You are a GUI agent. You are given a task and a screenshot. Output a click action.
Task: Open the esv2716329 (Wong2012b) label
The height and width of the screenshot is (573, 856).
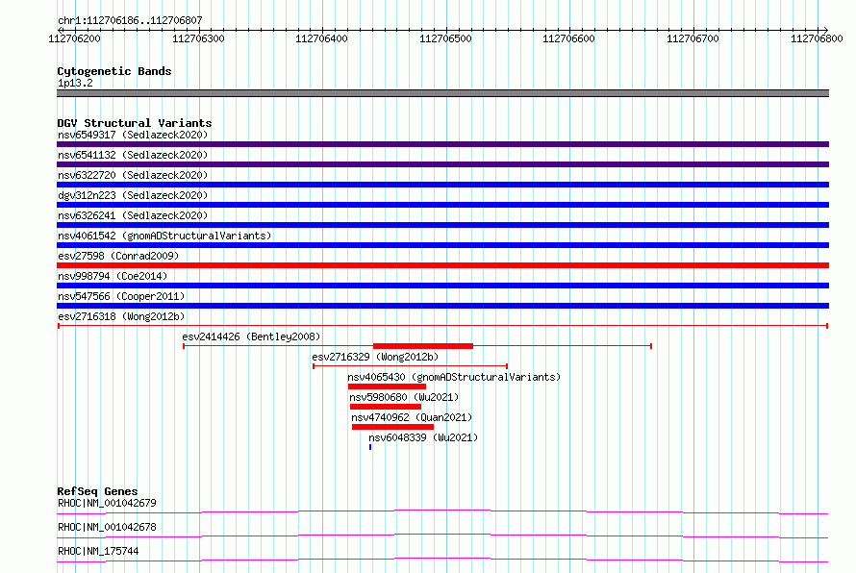click(x=375, y=357)
